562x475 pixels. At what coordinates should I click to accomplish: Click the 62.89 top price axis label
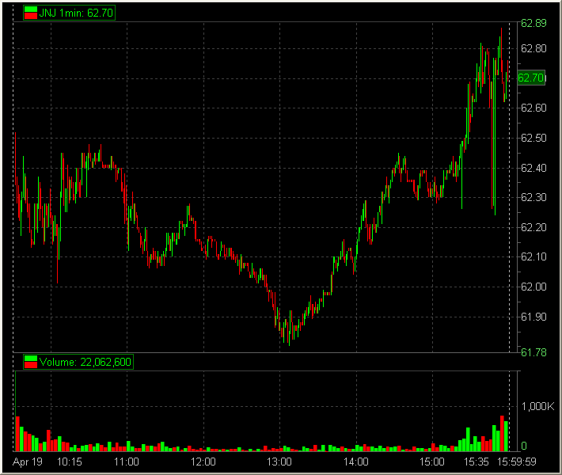[x=534, y=23]
